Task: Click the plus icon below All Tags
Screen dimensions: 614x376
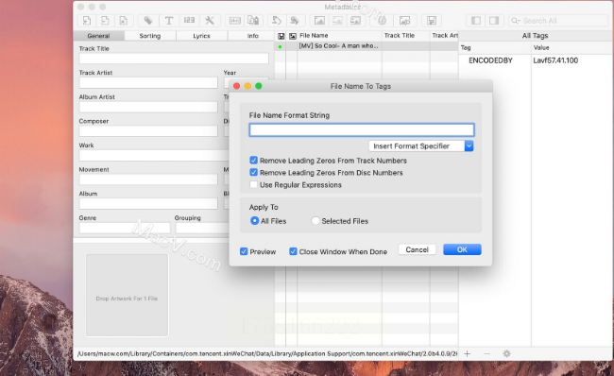Action: (468, 353)
